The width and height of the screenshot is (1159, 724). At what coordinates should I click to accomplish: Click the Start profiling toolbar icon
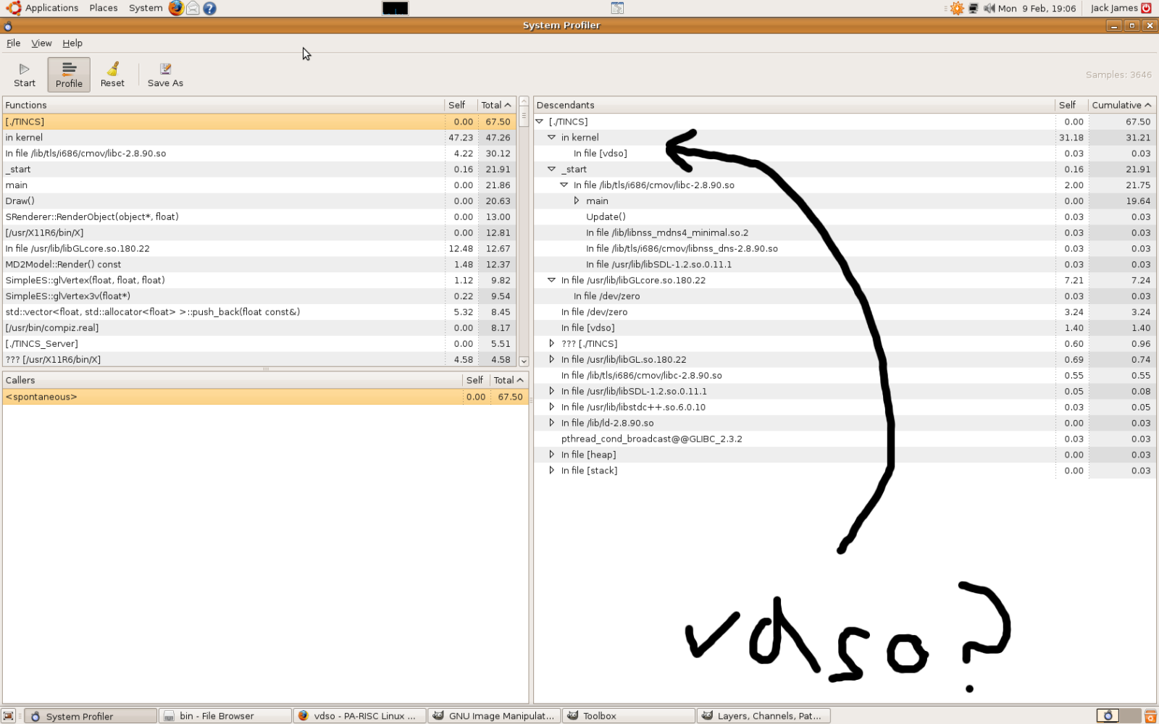24,70
